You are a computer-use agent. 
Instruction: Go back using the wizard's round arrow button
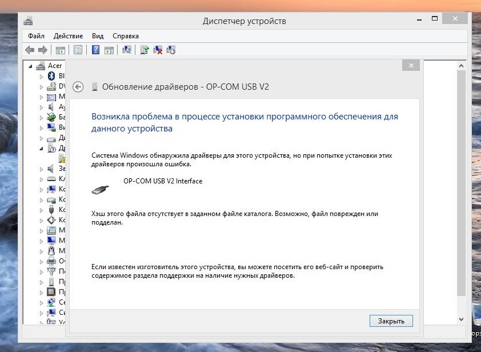[78, 87]
